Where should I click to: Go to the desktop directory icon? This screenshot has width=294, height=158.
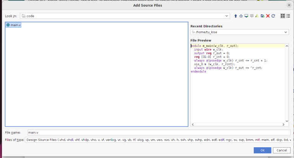pyautogui.click(x=247, y=16)
